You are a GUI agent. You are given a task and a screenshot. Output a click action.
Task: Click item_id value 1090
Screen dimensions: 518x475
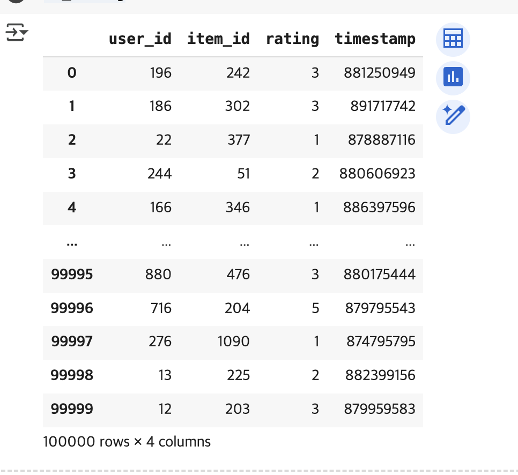pos(234,342)
